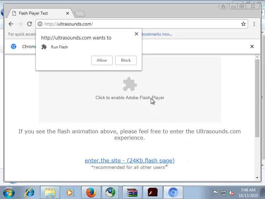The width and height of the screenshot is (265, 199).
Task: Open the Windows Start menu
Action: [9, 192]
